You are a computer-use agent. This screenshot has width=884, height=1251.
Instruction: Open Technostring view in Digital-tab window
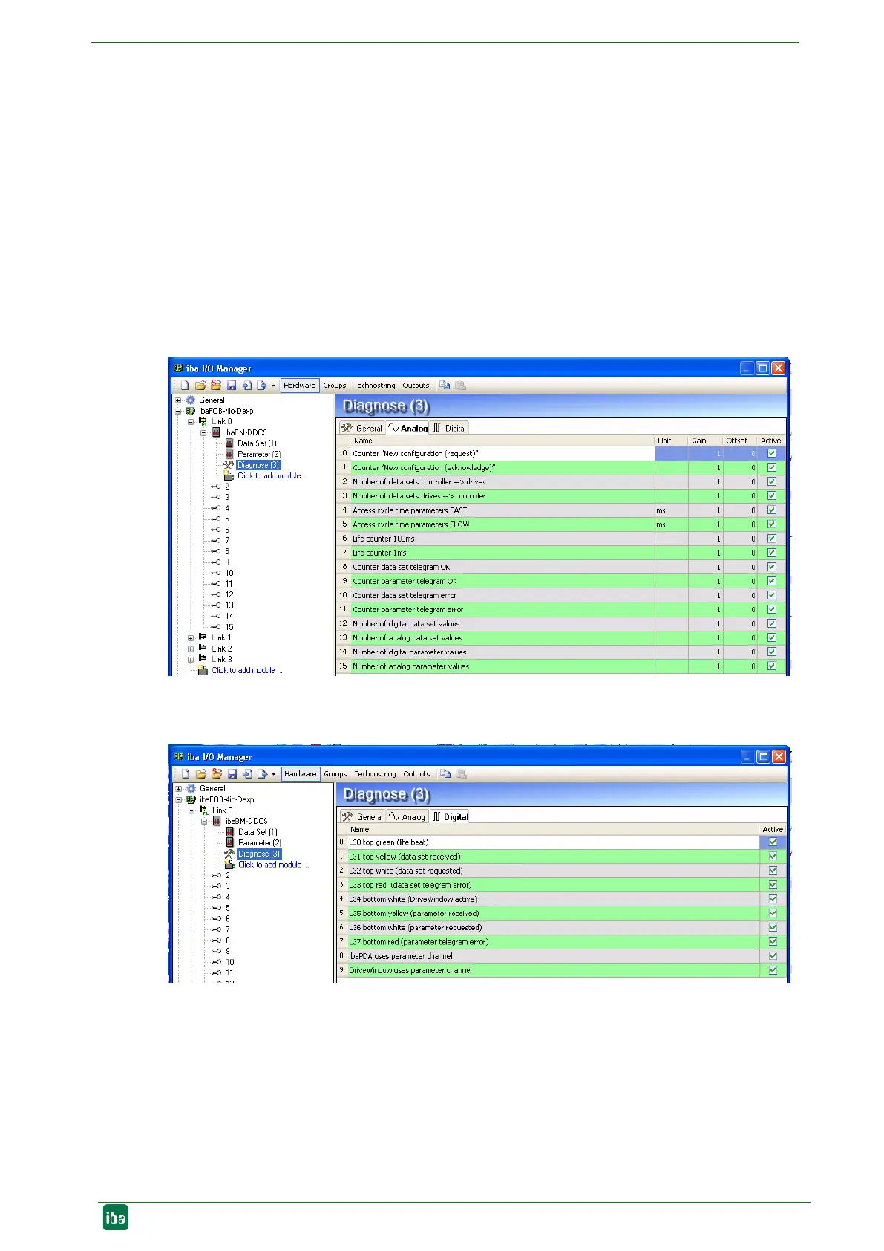375,774
